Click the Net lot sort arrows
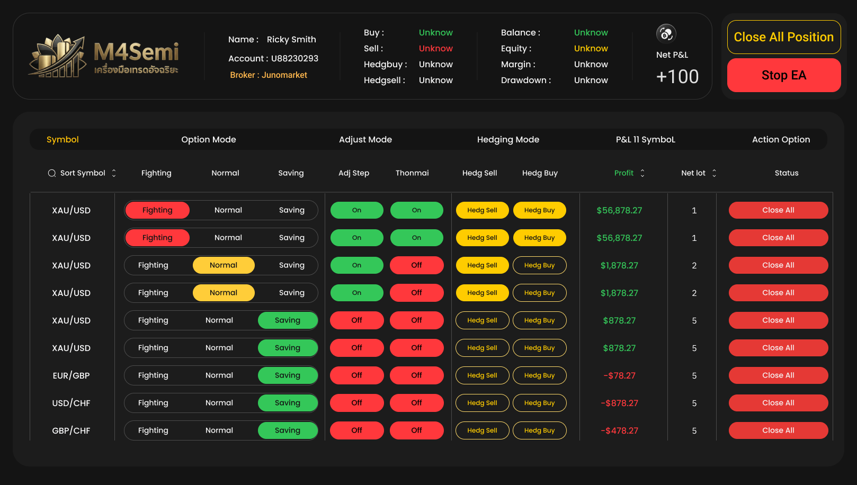Image resolution: width=857 pixels, height=485 pixels. (714, 173)
